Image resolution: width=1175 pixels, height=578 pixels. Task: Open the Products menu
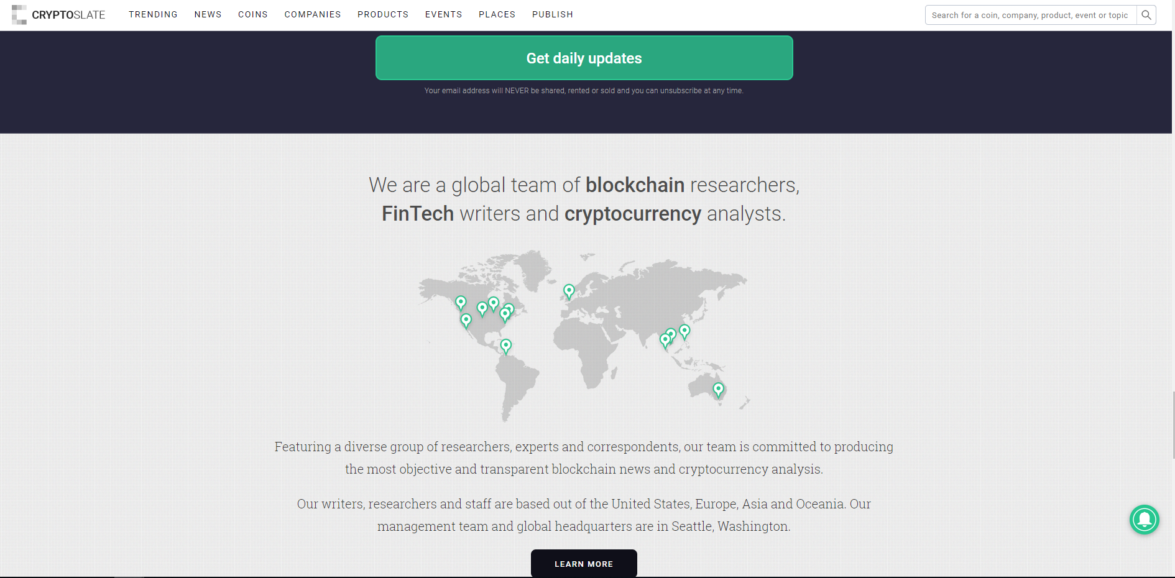(x=383, y=14)
